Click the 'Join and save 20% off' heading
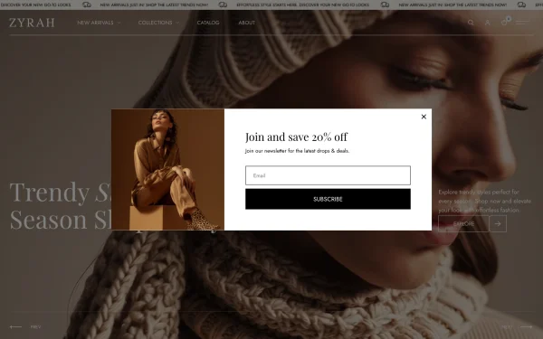The height and width of the screenshot is (339, 543). point(296,137)
